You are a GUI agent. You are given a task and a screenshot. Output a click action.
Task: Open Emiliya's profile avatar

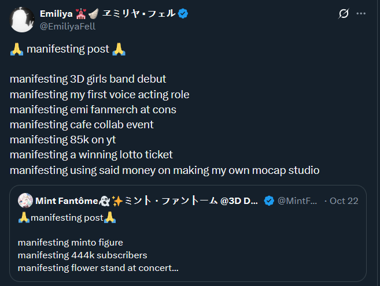[21, 19]
